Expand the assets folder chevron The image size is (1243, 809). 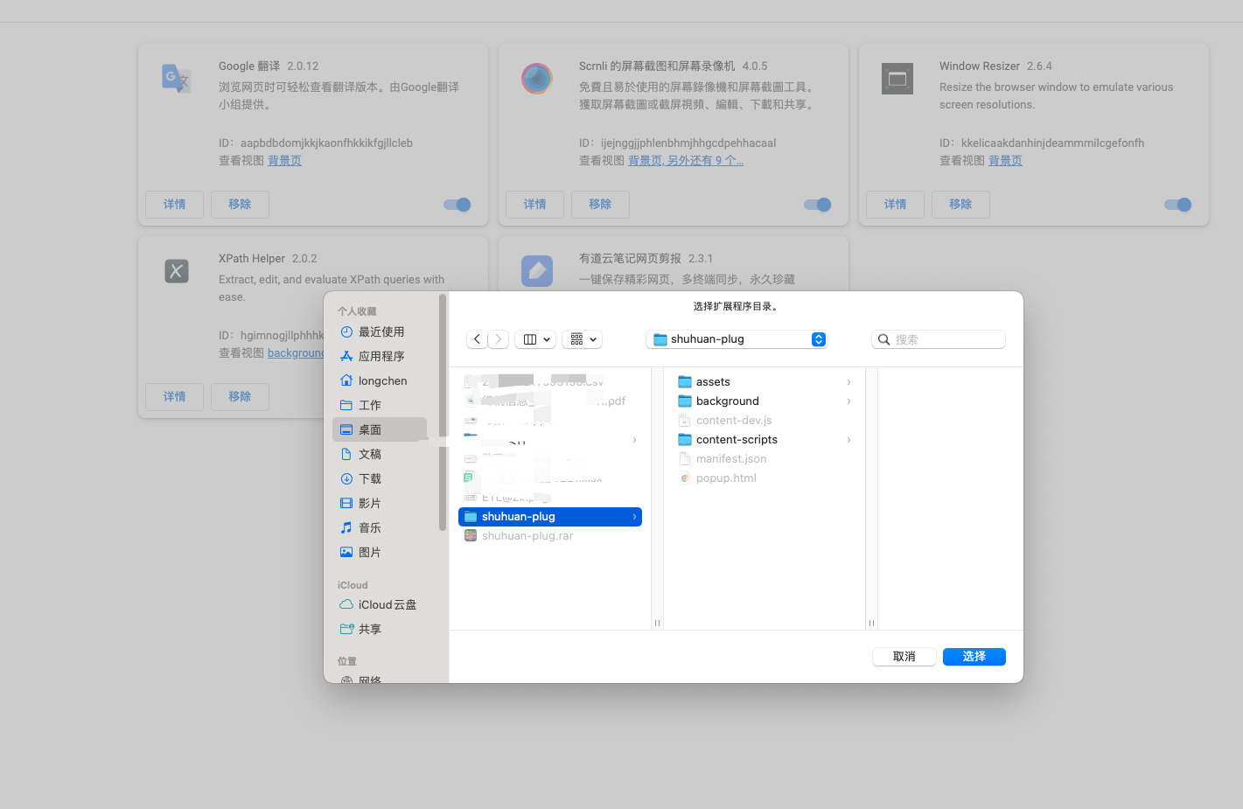[x=848, y=382]
